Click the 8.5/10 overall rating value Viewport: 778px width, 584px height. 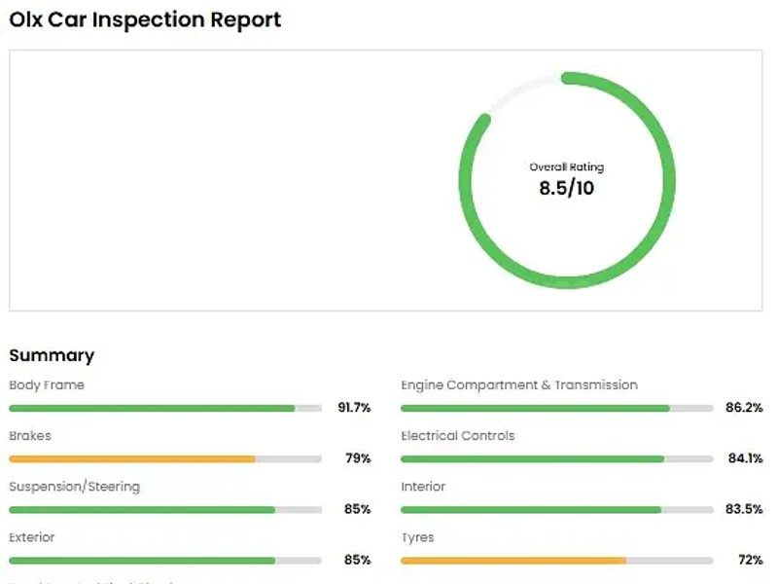click(x=566, y=188)
